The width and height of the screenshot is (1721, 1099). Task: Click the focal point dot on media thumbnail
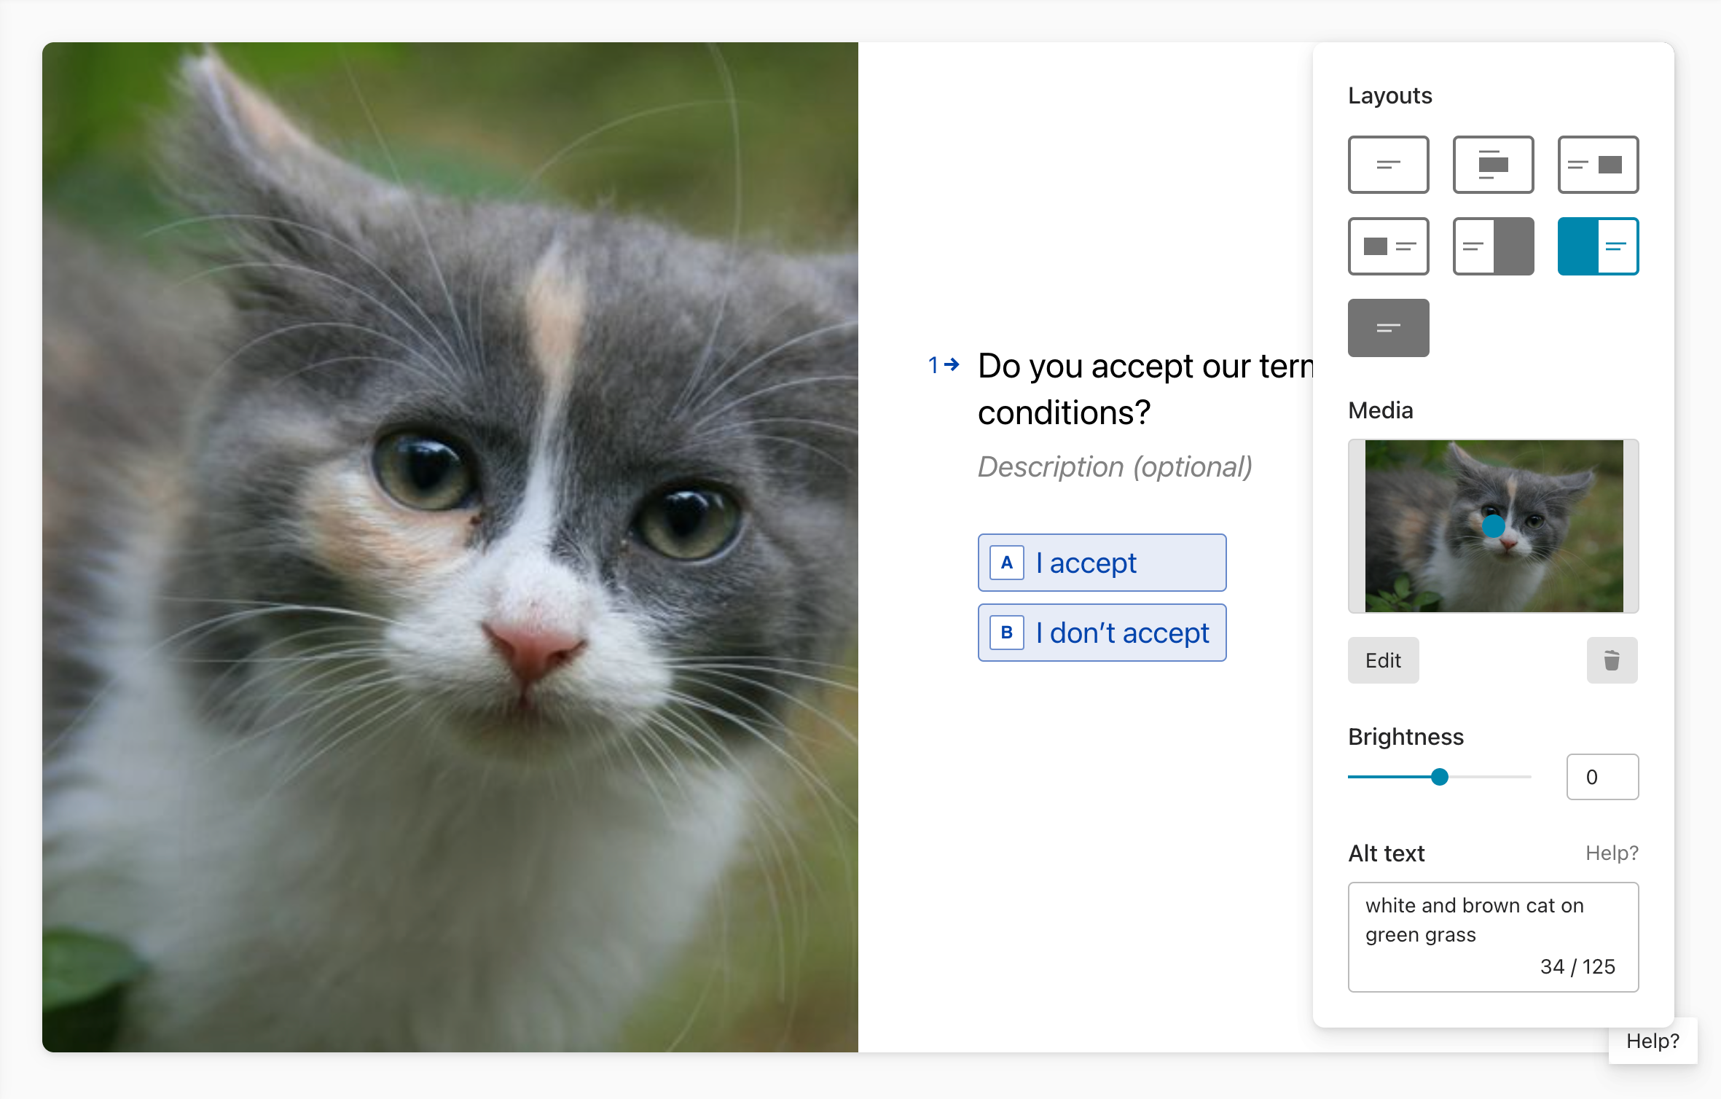pyautogui.click(x=1494, y=525)
